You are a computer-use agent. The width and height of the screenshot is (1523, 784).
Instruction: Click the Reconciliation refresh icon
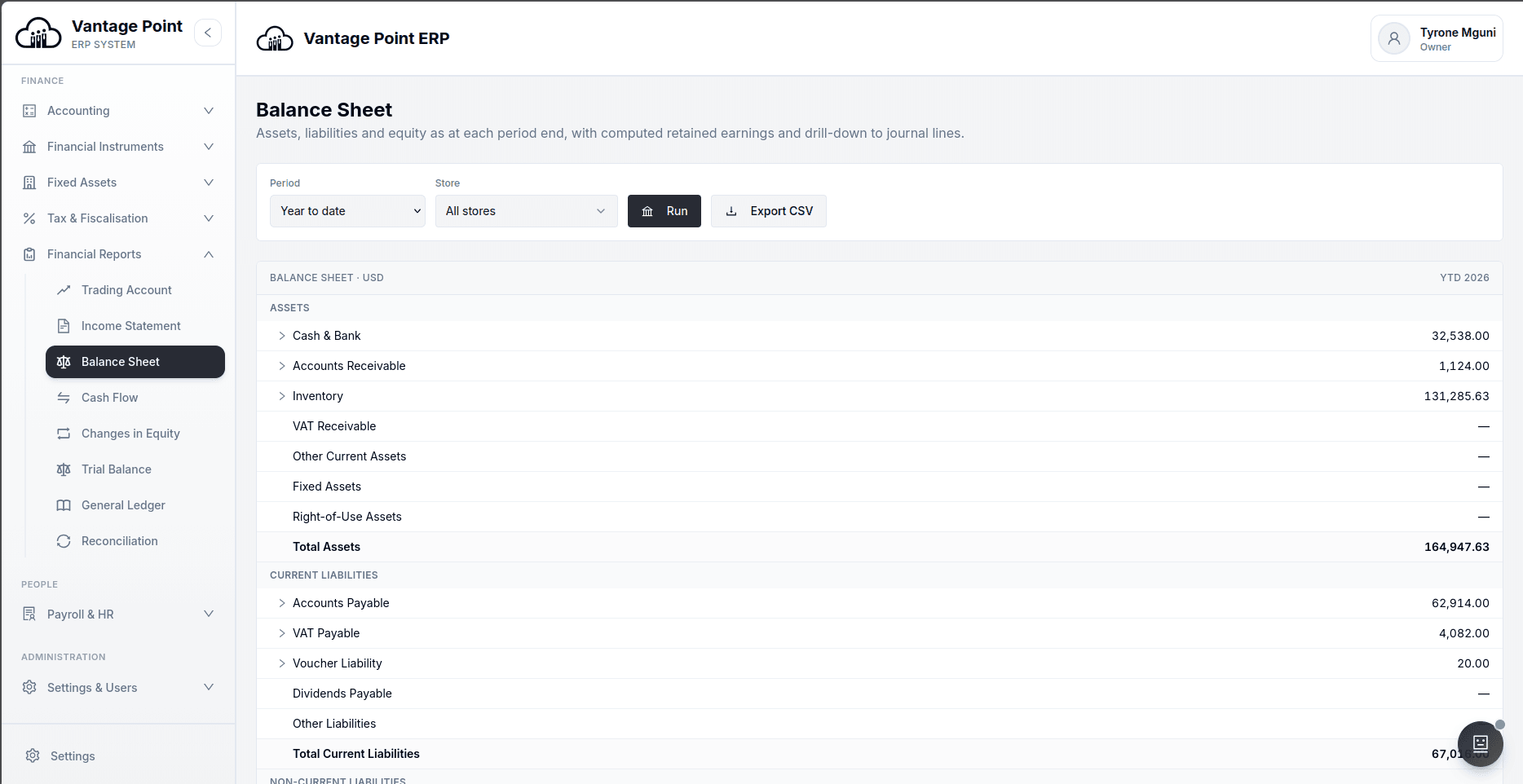(64, 541)
